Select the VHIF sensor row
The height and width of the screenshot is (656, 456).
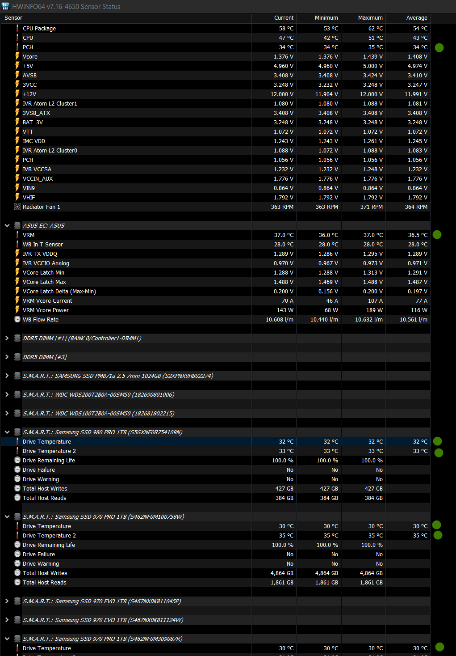(x=215, y=197)
